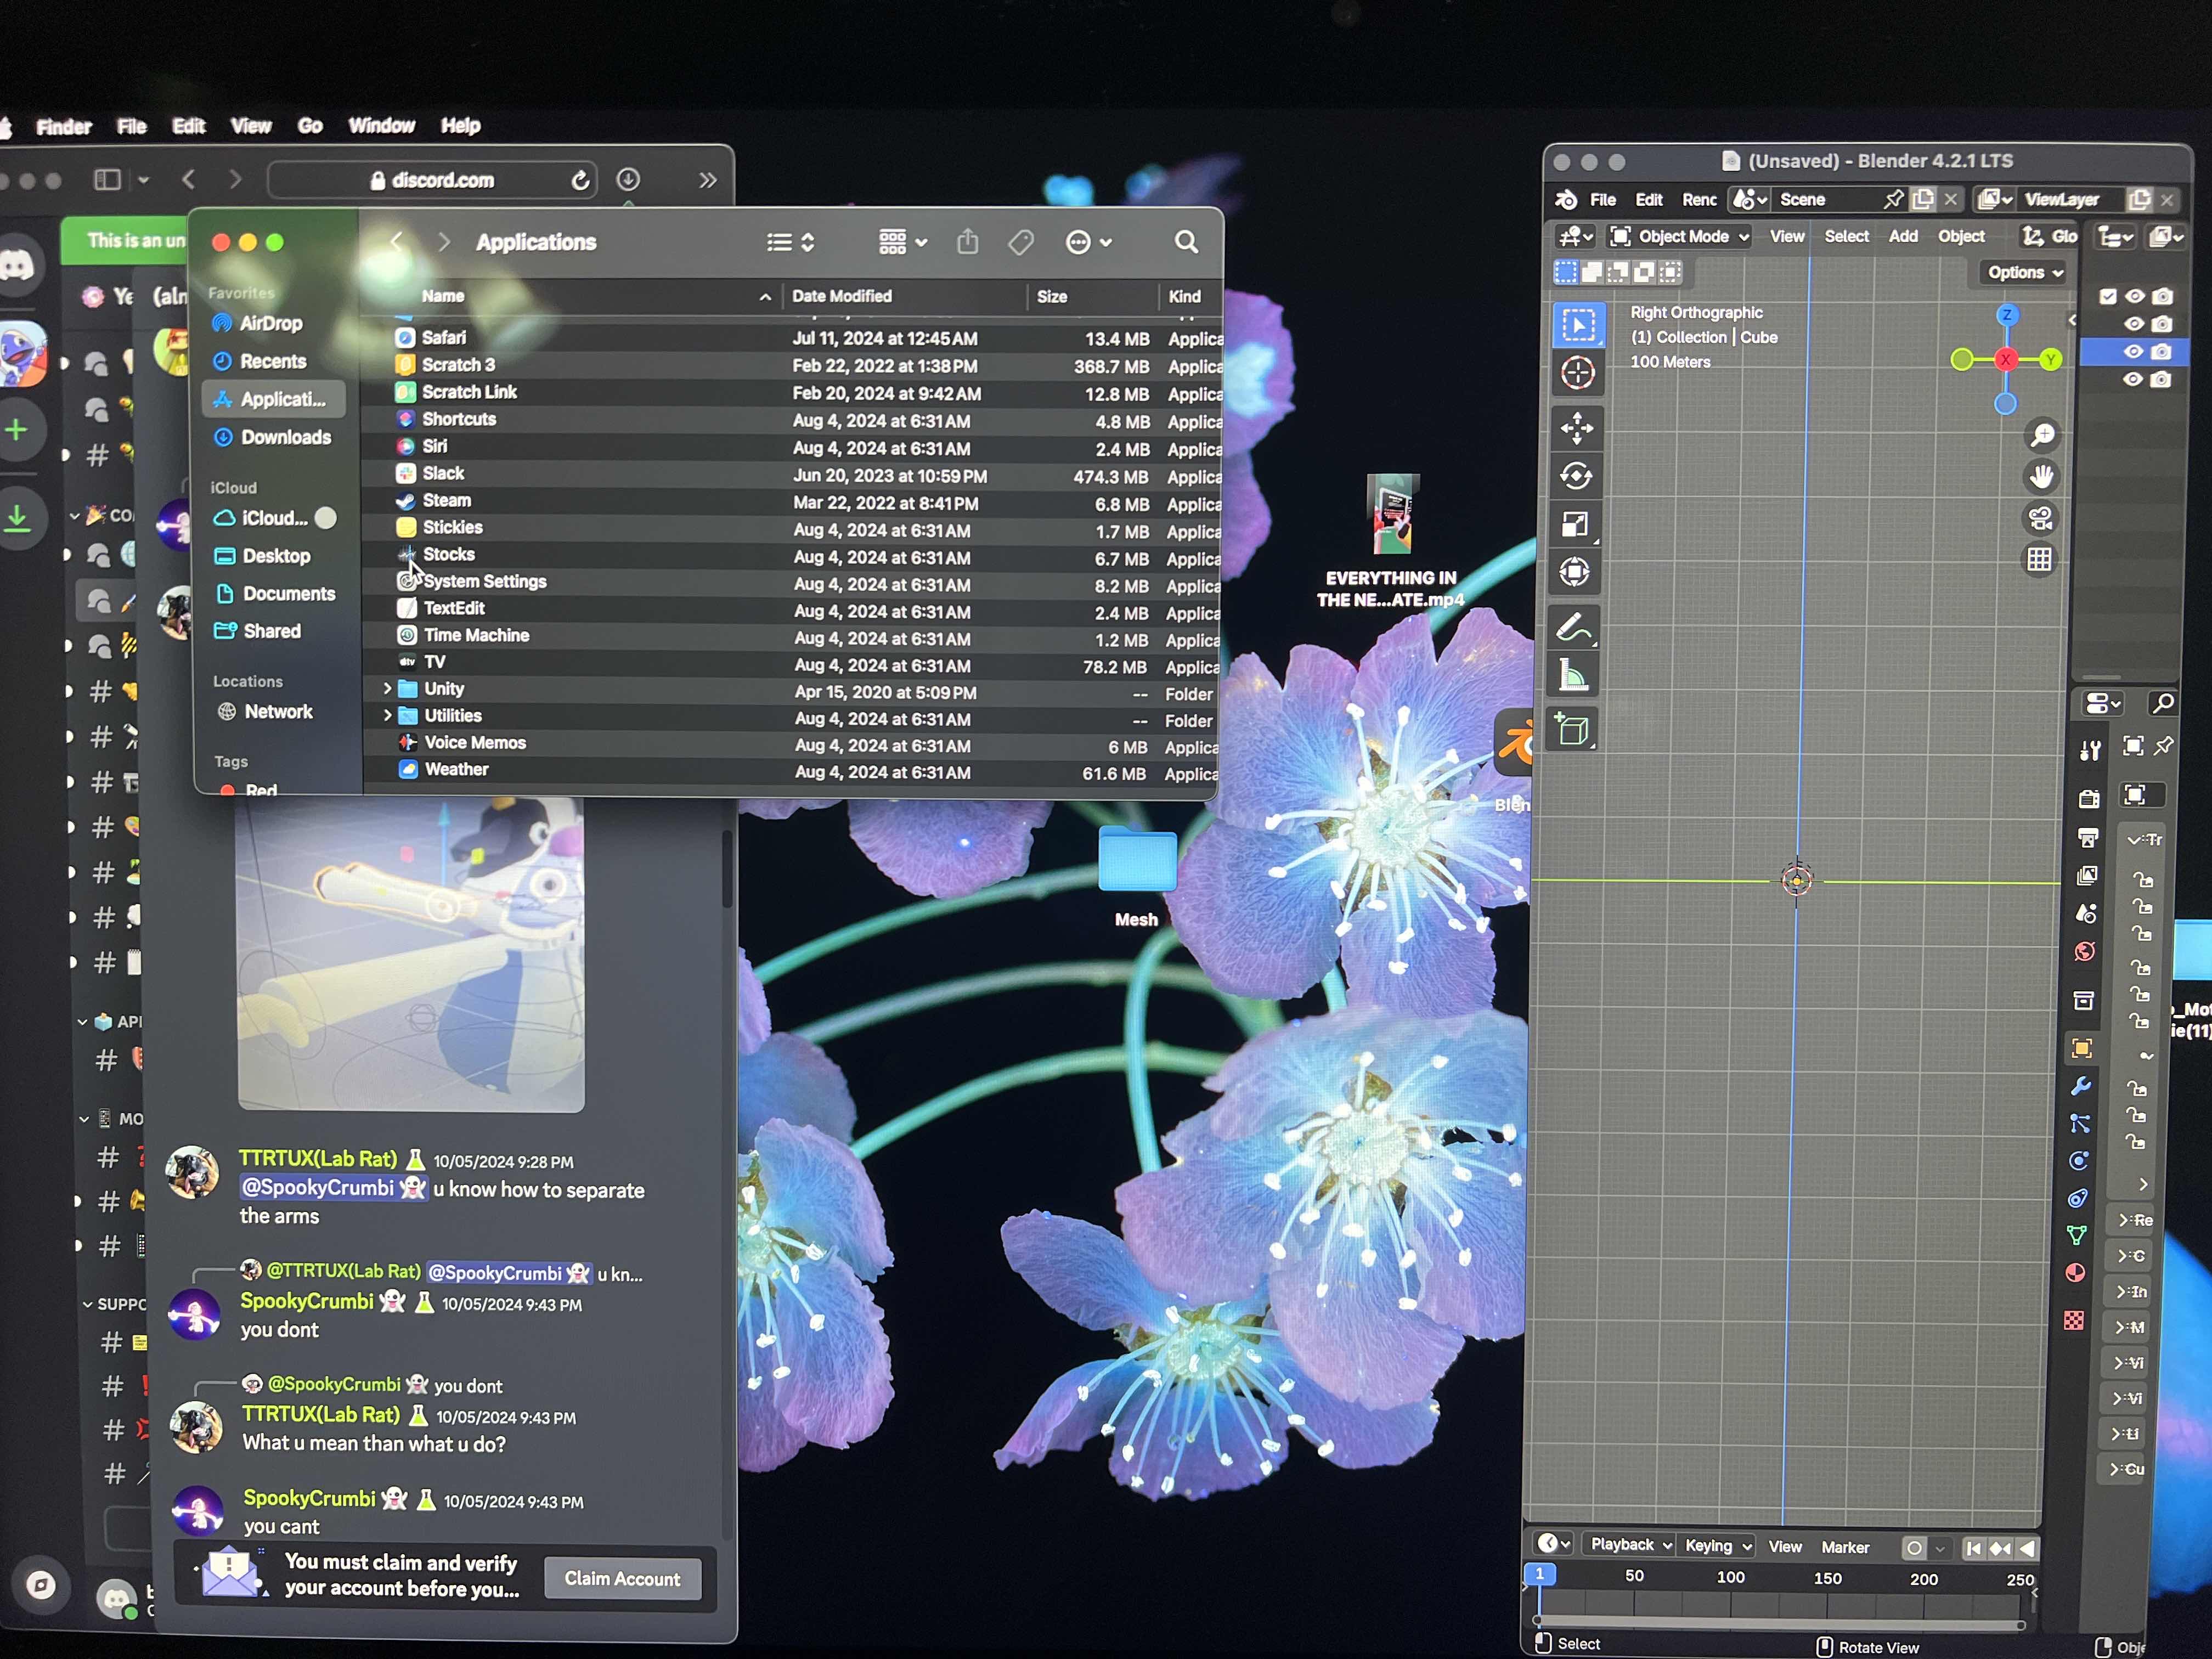Show the Safari sidebar
Image resolution: width=2212 pixels, height=1659 pixels.
click(107, 180)
